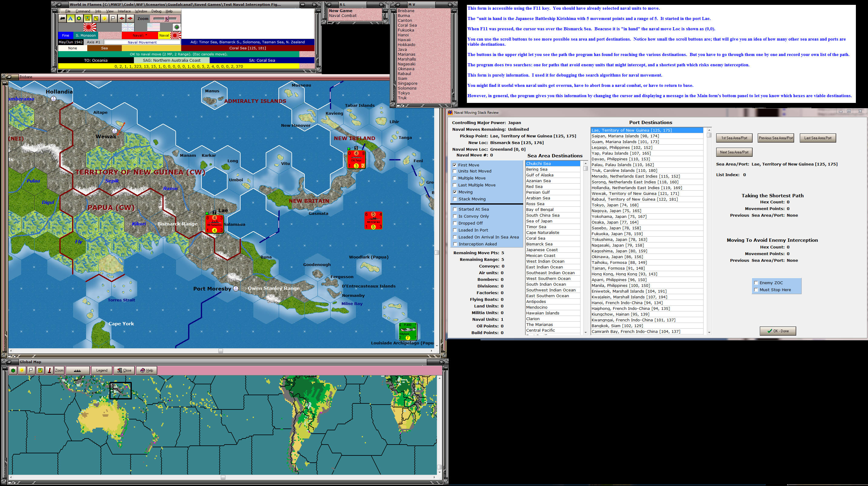Click Port Destinations list scroll-down arrow

click(x=709, y=332)
